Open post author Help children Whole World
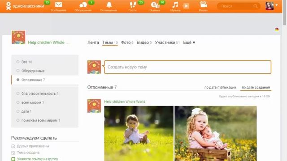Image resolution: width=287 pixels, height=161 pixels. (x=125, y=102)
